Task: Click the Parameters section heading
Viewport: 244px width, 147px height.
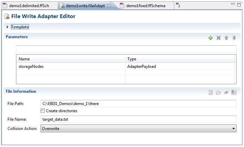Action: (17, 37)
